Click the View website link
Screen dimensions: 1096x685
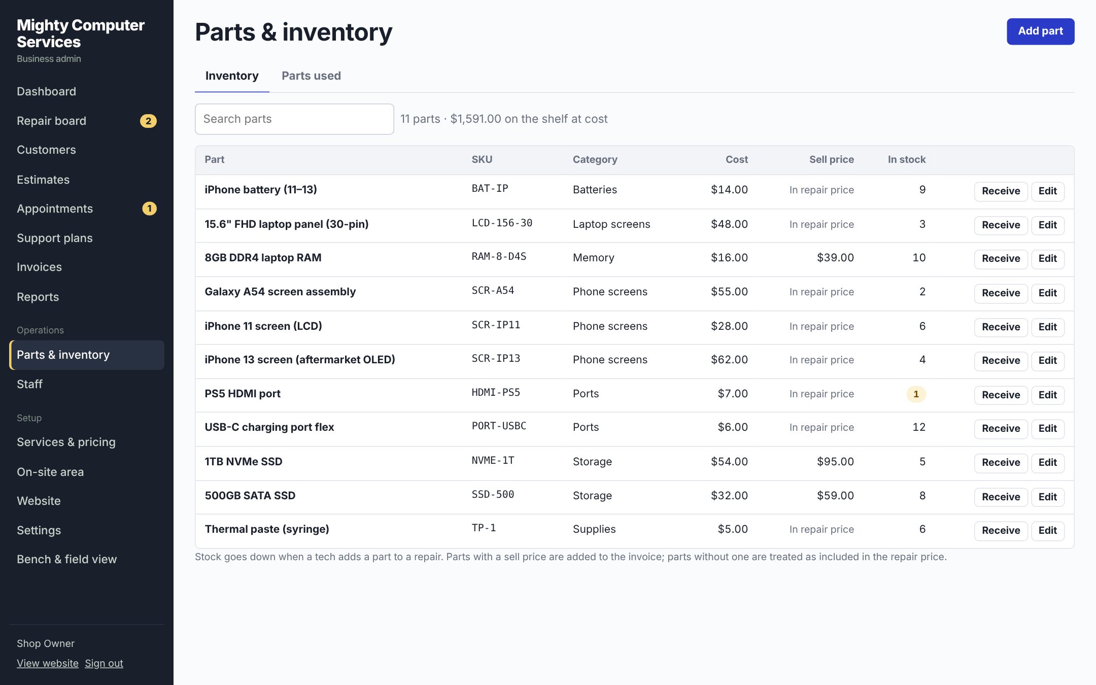48,663
